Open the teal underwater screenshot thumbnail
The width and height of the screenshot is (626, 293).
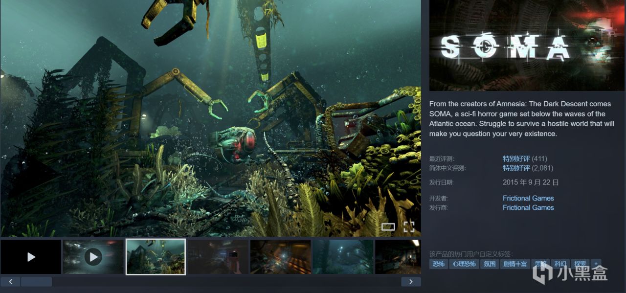343,257
